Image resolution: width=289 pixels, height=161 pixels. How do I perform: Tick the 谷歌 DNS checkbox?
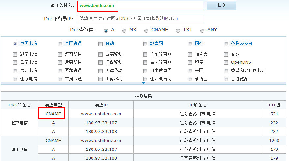click(226, 54)
